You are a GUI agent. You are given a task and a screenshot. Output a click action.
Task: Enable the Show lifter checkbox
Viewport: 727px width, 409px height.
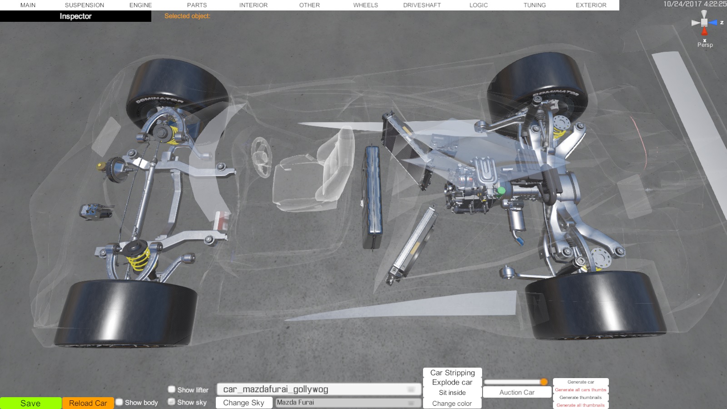[172, 389]
